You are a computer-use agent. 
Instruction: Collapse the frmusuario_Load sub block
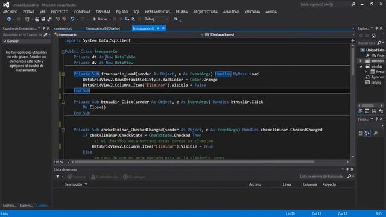click(x=63, y=74)
